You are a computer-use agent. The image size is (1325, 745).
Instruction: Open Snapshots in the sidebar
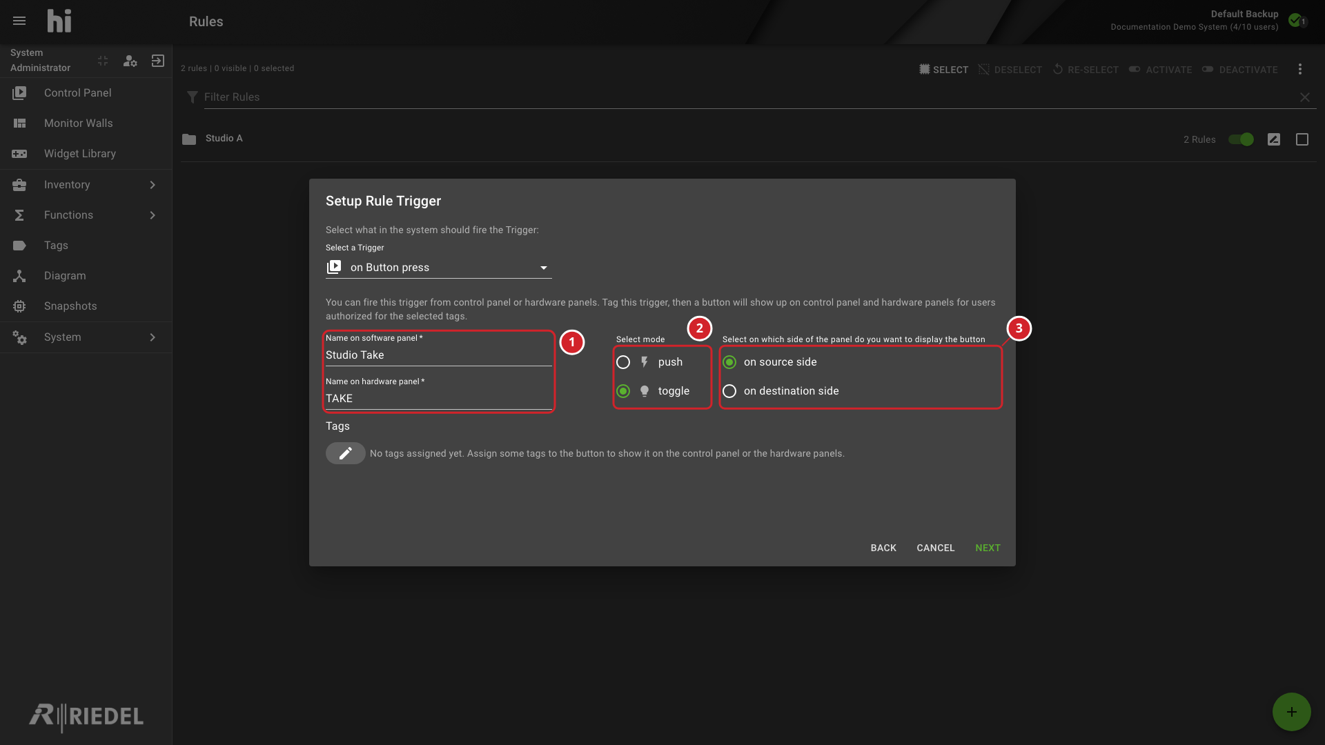(86, 306)
